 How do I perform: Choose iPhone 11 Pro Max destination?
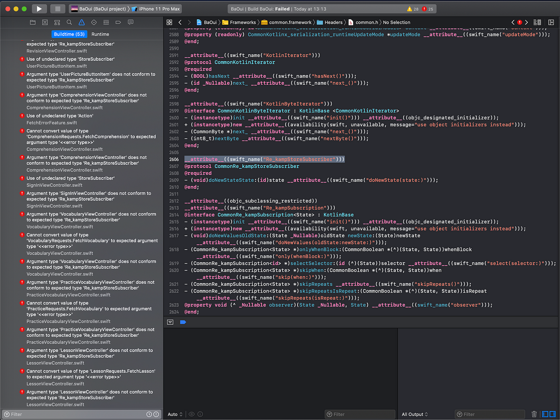pos(156,9)
